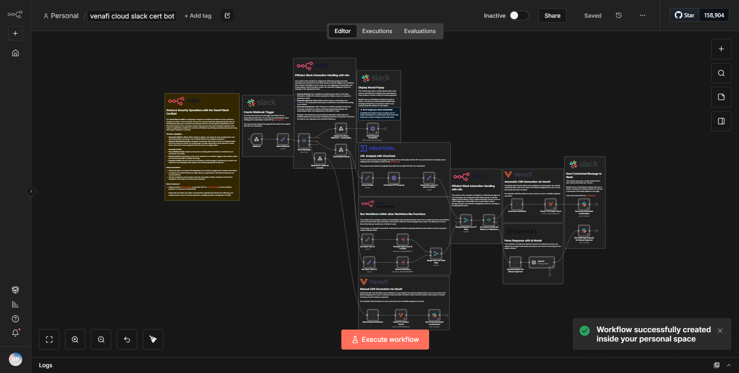Reset the canvas zoom level

click(x=127, y=340)
